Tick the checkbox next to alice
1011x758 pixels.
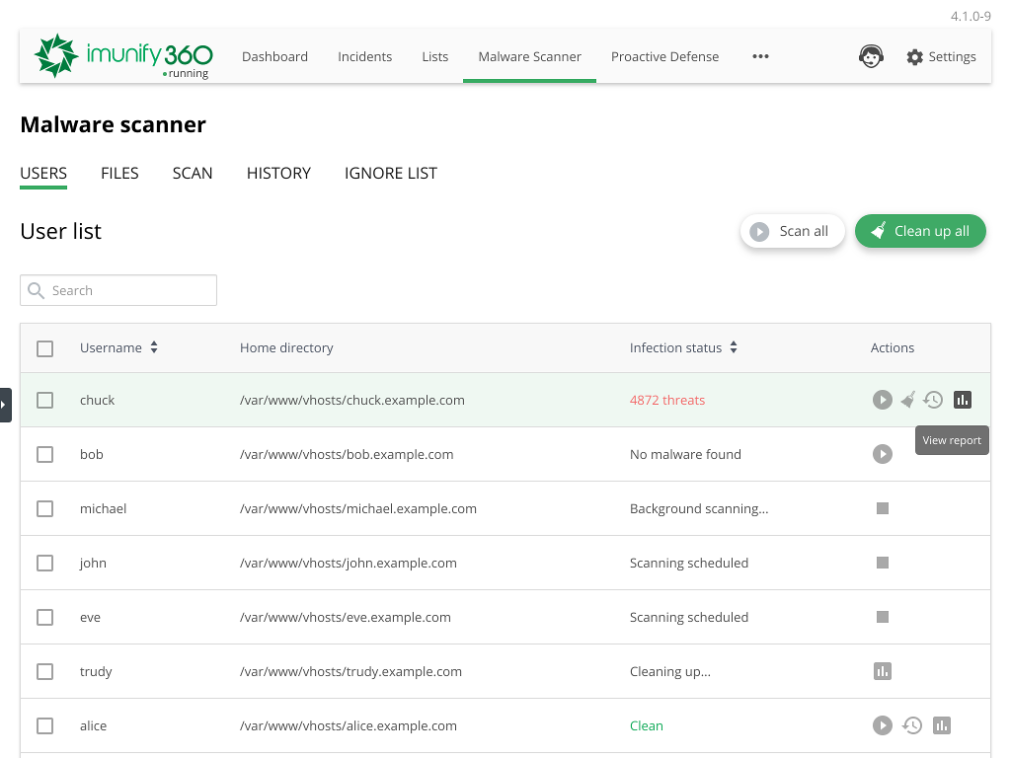click(x=44, y=725)
